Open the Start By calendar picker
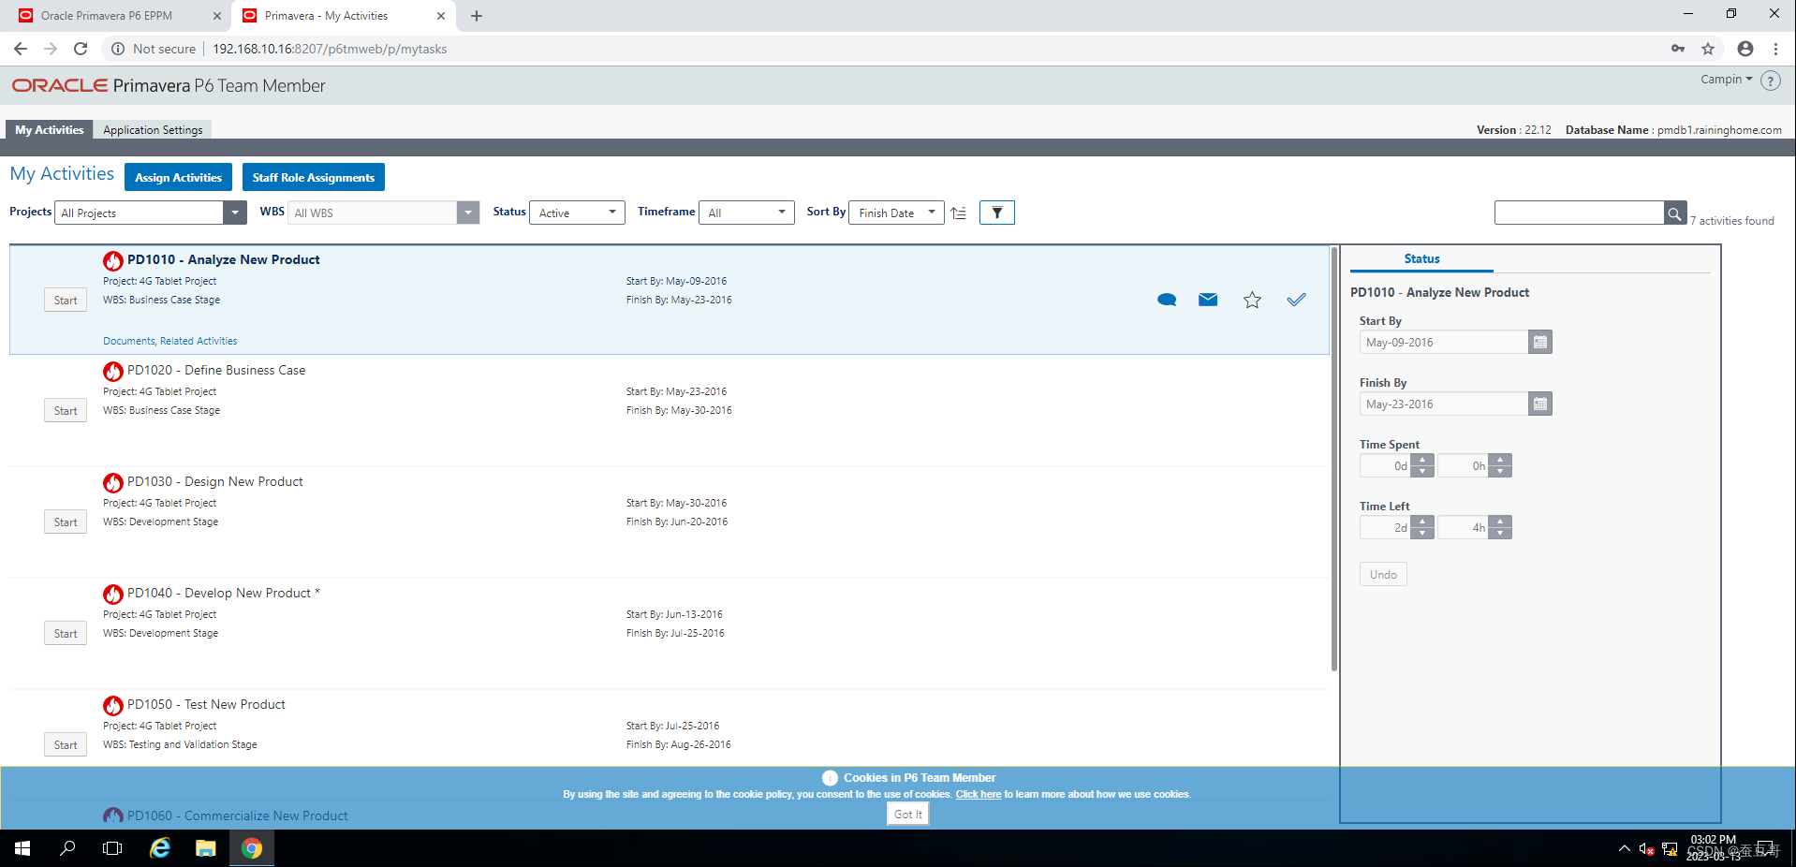Screen dimensions: 1796x867 tap(1540, 342)
